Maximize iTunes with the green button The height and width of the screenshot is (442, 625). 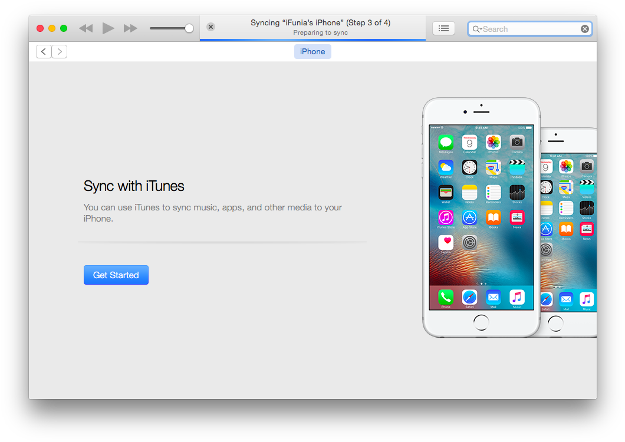(x=64, y=28)
